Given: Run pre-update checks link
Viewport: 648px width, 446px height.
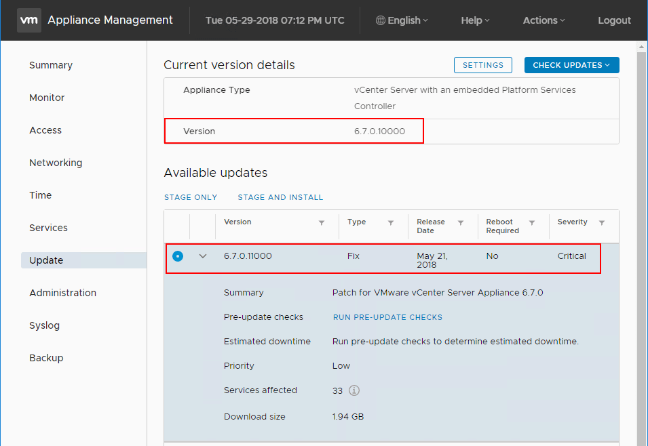Looking at the screenshot, I should (x=387, y=317).
